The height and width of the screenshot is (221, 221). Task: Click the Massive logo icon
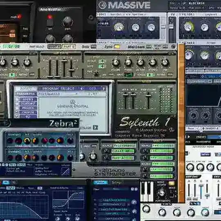point(102,5)
